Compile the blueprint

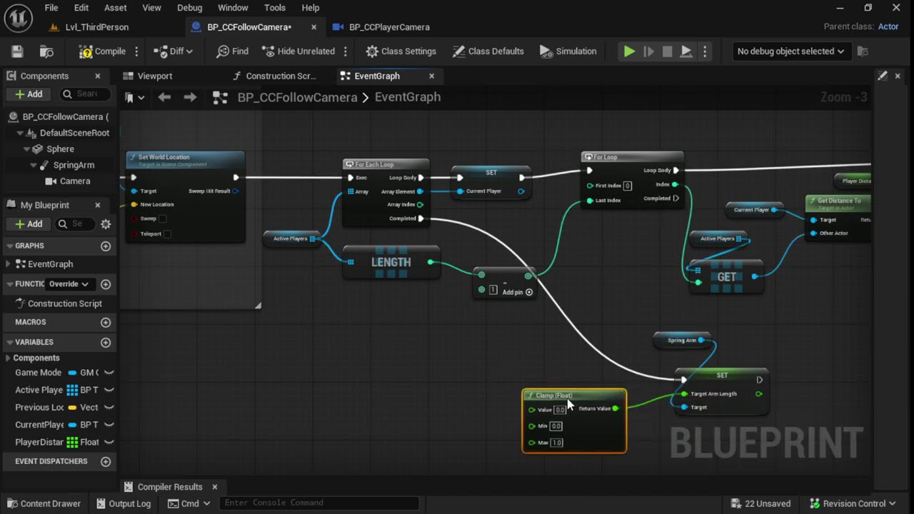[102, 51]
